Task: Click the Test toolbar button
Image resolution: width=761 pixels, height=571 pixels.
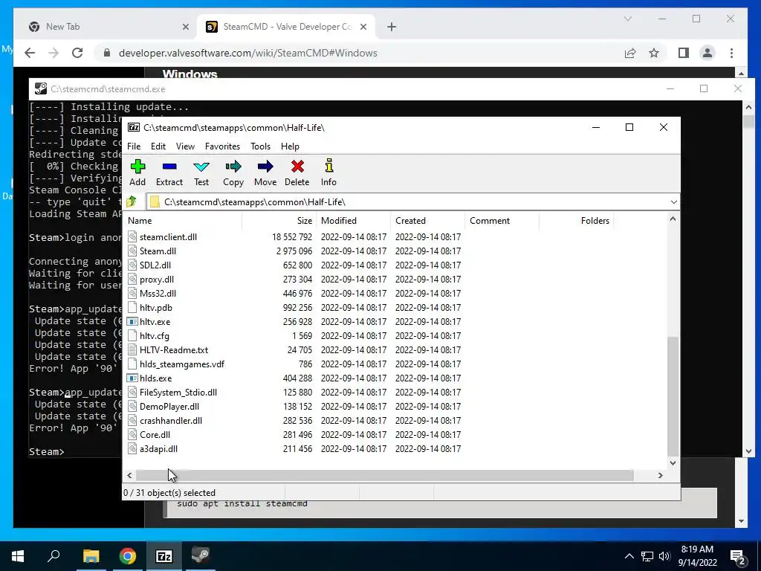Action: tap(201, 172)
